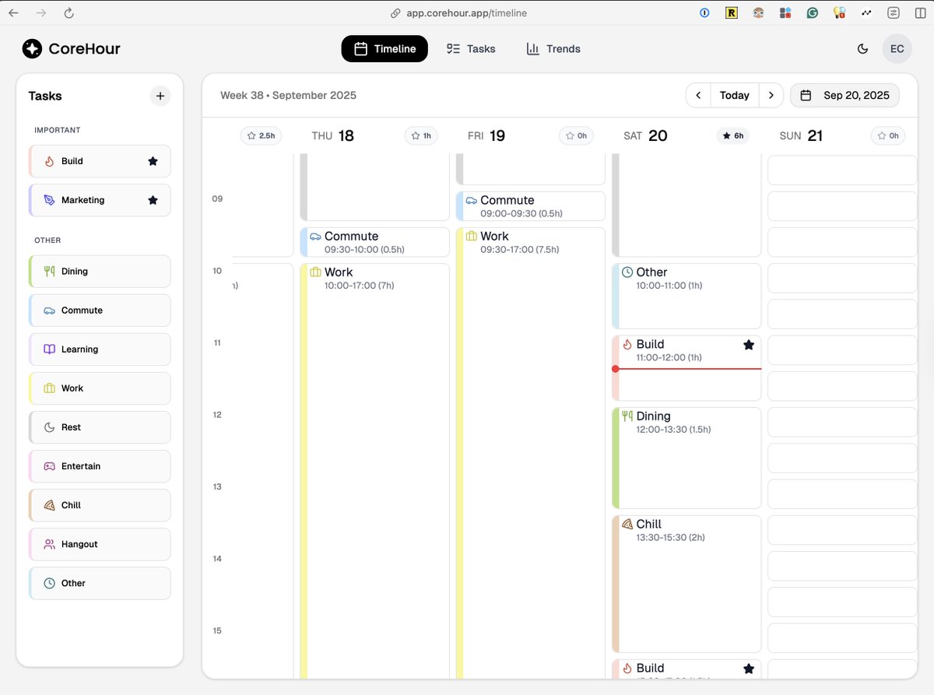Screen dimensions: 934x695
Task: Open Saturday Other 10:00-11:00 block
Action: pyautogui.click(x=686, y=296)
